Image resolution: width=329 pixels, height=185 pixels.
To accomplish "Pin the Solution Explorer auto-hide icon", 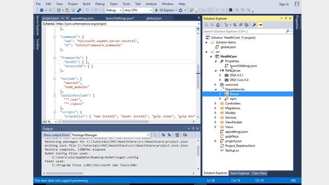I will pyautogui.click(x=286, y=18).
